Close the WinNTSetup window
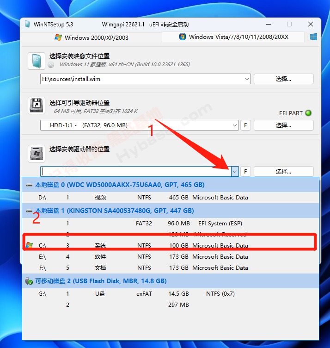330x348 pixels. [x=311, y=24]
